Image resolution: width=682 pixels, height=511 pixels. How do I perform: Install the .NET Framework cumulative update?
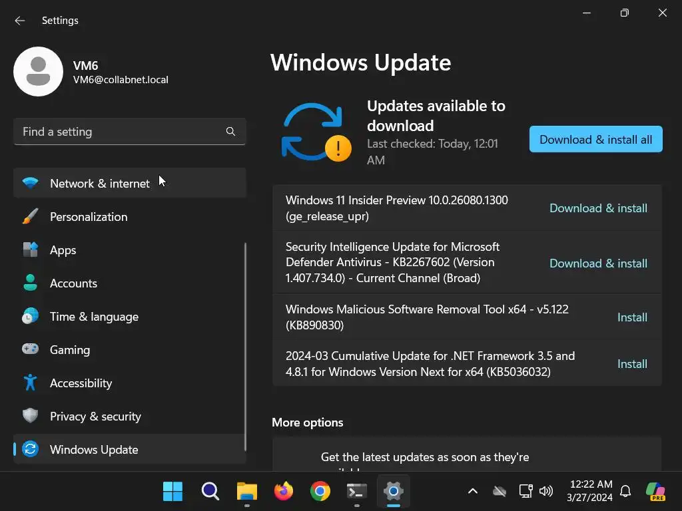(x=632, y=364)
